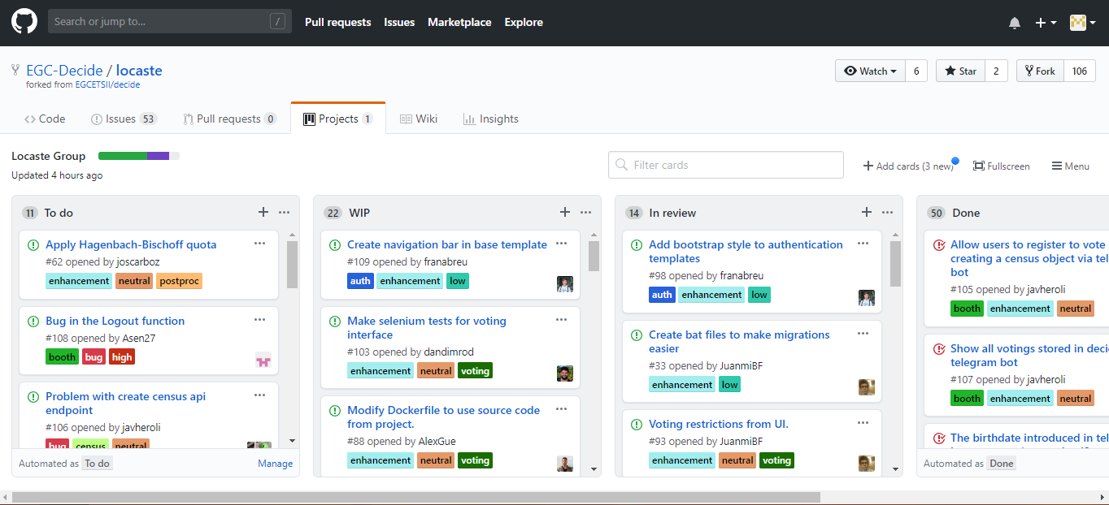1109x505 pixels.
Task: Open the stargazers count 2
Action: (x=996, y=71)
